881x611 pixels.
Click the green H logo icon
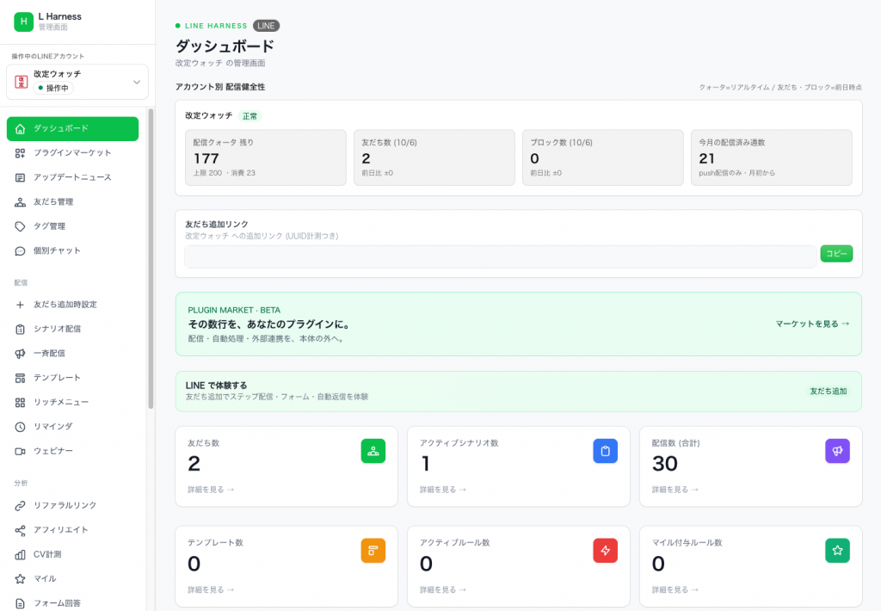coord(23,22)
